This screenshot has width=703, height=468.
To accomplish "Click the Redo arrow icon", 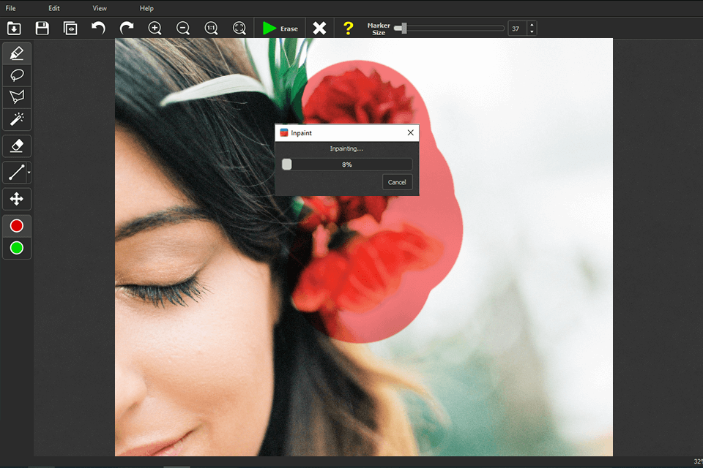I will point(127,28).
